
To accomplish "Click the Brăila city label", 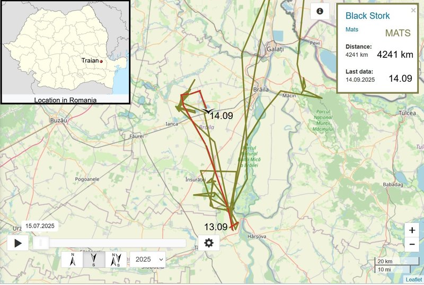I will tap(261, 89).
